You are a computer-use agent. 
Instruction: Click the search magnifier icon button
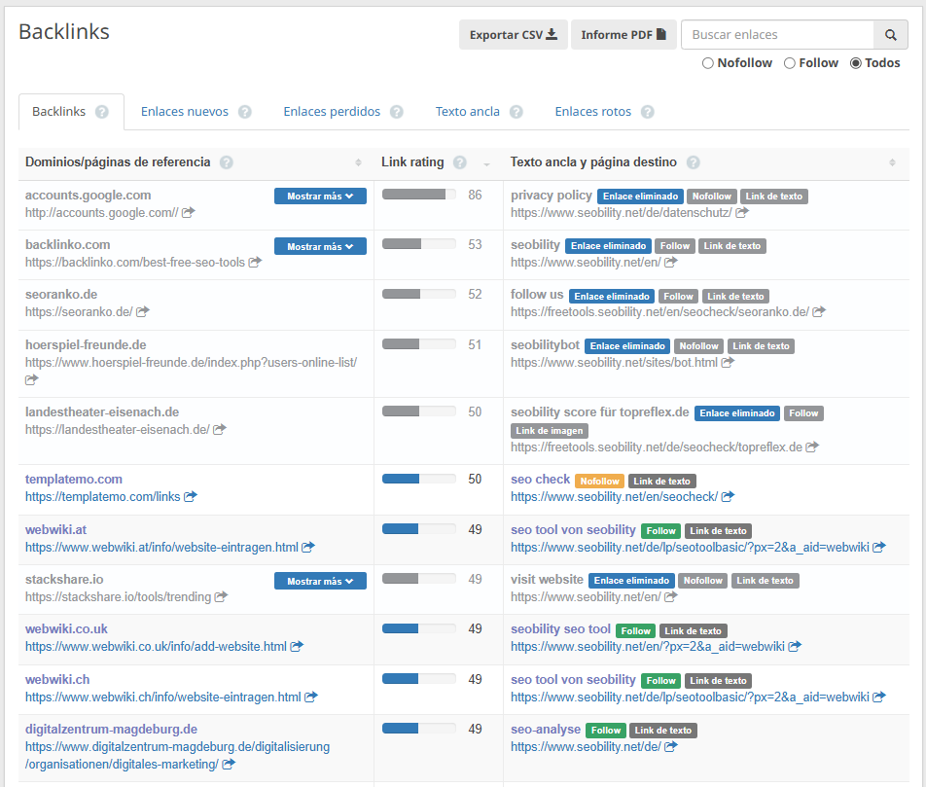[x=891, y=35]
